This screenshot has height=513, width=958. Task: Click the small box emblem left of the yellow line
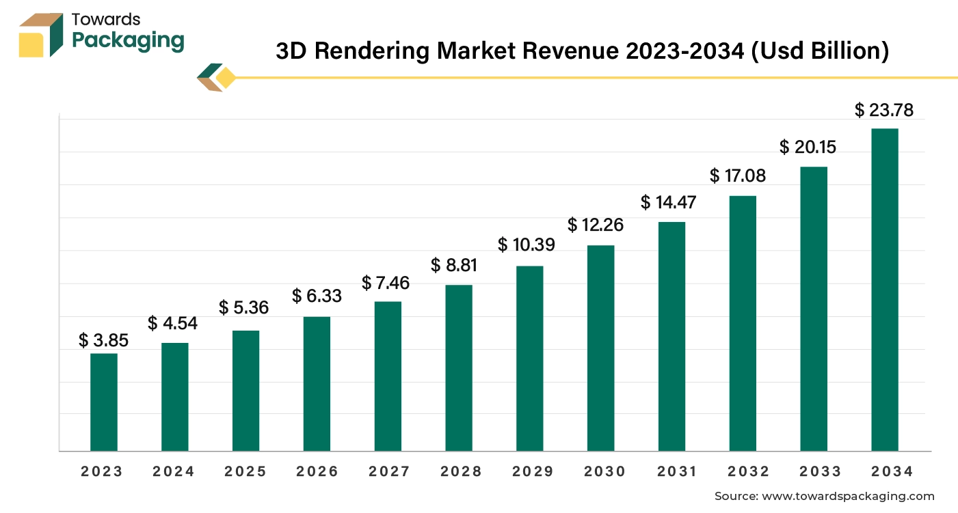pyautogui.click(x=216, y=77)
